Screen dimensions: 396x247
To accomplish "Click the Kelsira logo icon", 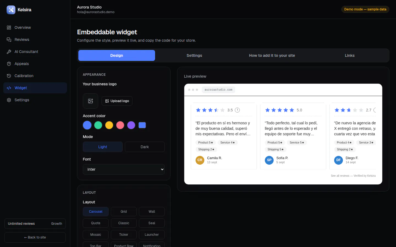I will tap(11, 10).
